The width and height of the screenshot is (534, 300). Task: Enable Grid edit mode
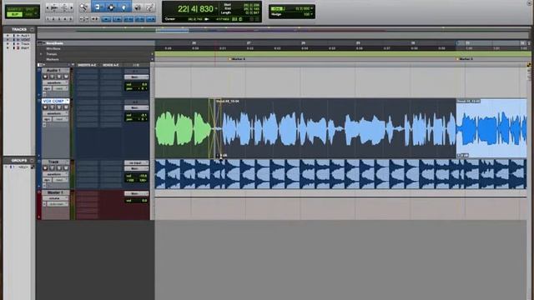point(29,14)
